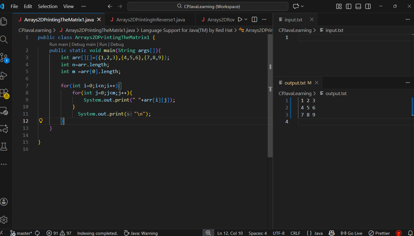The image size is (414, 236).
Task: Open the Search view in the activity bar
Action: pyautogui.click(x=4, y=40)
